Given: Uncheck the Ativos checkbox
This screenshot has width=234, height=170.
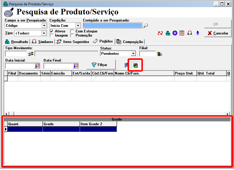Looking at the screenshot, I should 51,31.
